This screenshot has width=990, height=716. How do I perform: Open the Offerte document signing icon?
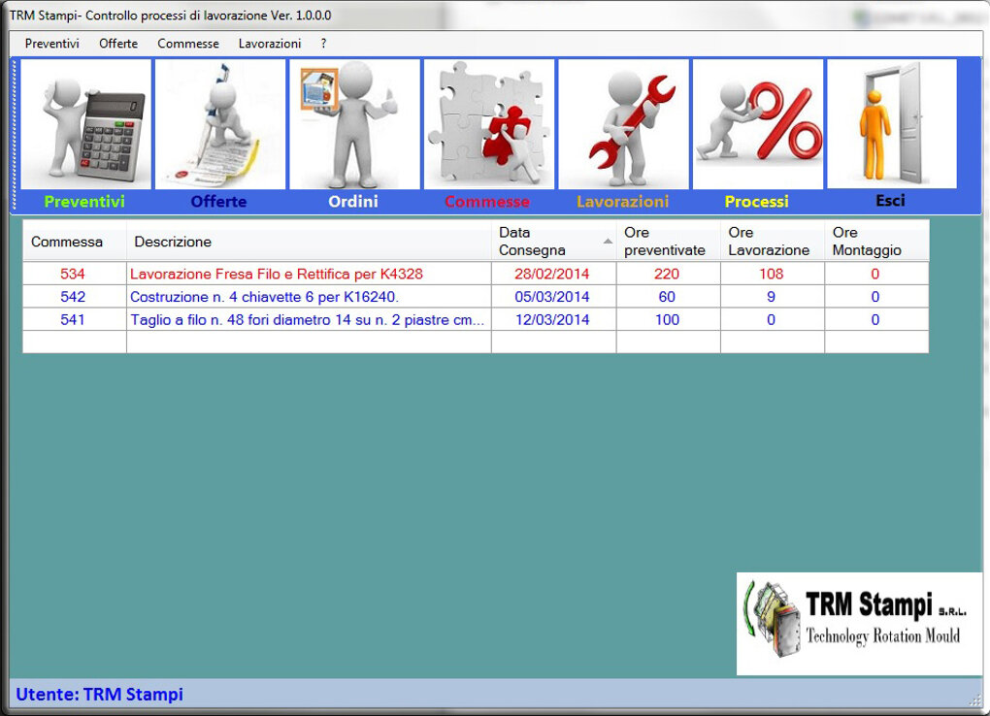(220, 124)
